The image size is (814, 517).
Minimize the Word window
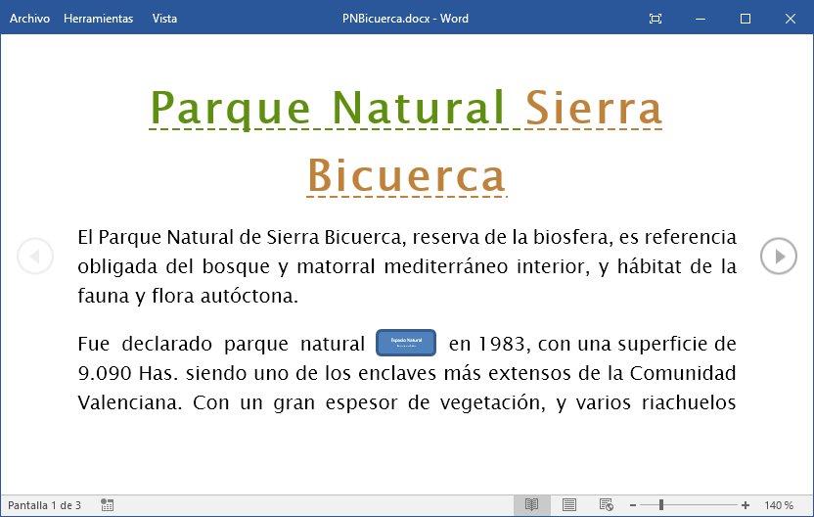(701, 19)
